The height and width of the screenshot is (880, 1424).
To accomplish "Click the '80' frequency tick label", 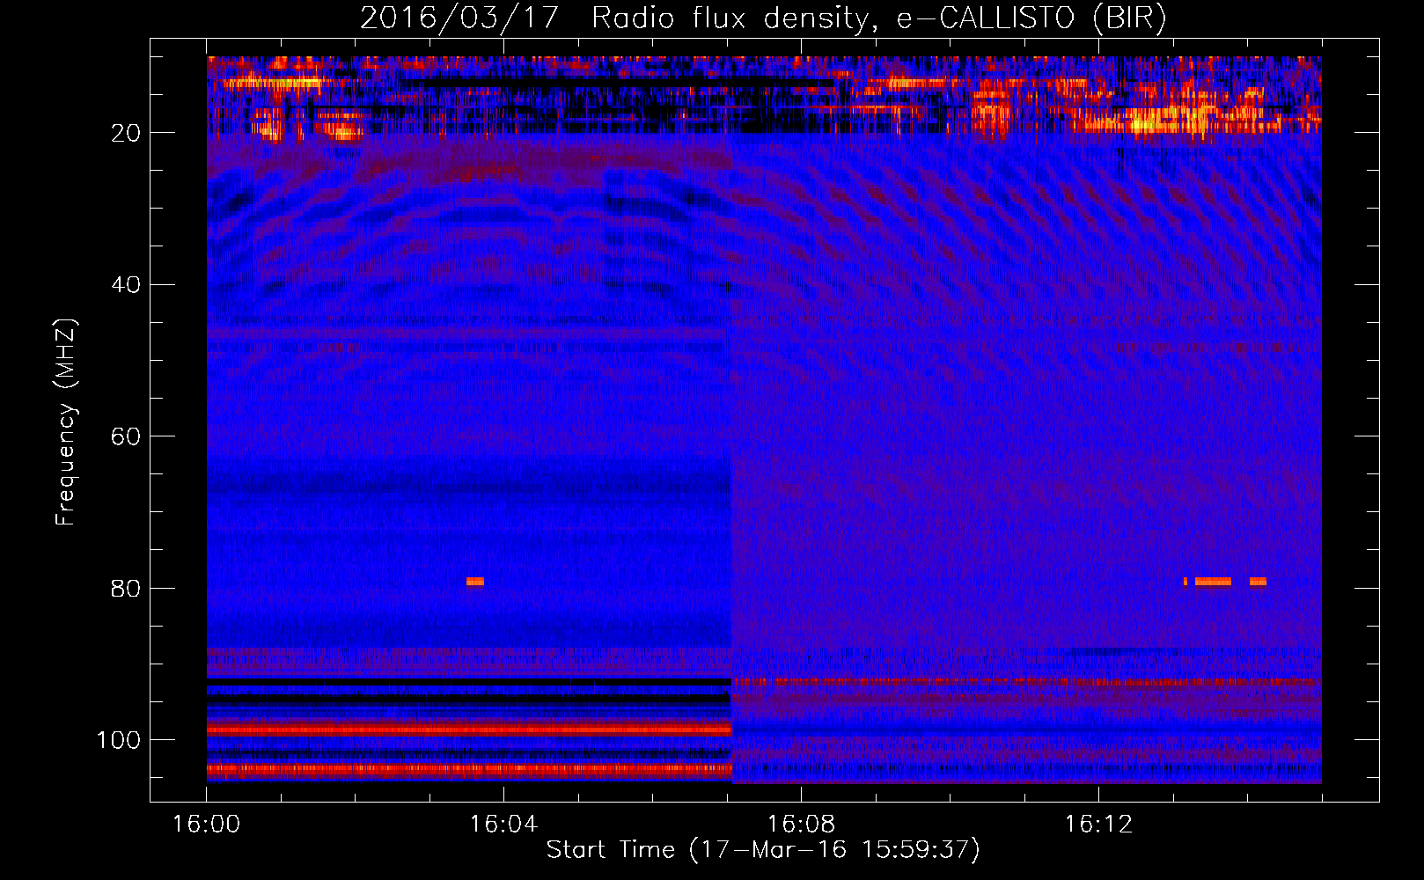I will click(126, 588).
